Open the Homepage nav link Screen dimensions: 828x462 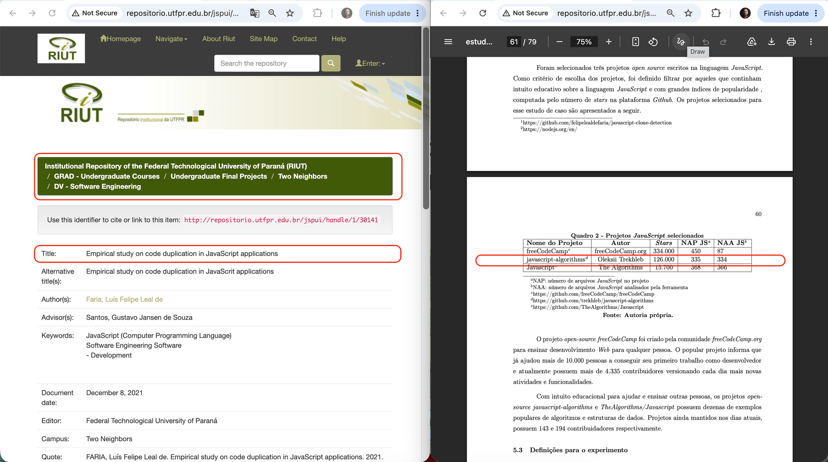point(120,39)
